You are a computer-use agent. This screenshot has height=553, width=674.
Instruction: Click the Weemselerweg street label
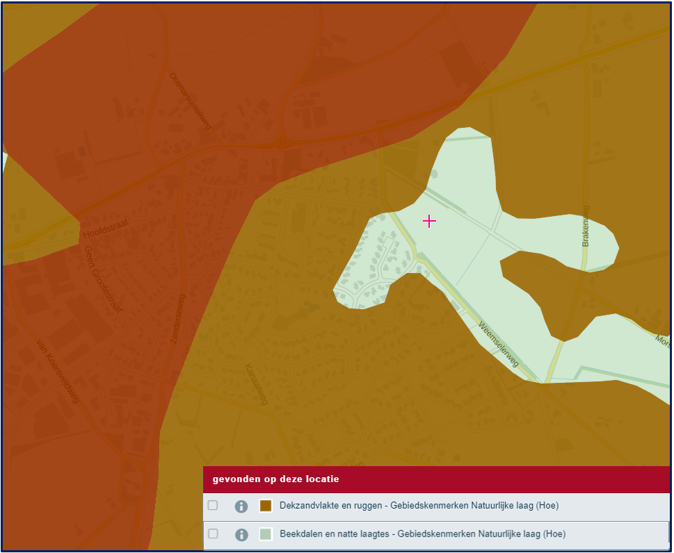499,345
